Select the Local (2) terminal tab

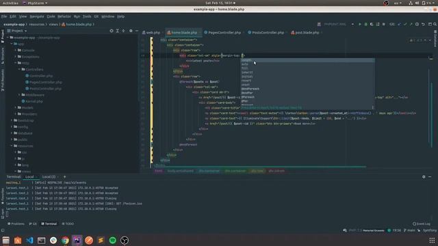coord(49,177)
